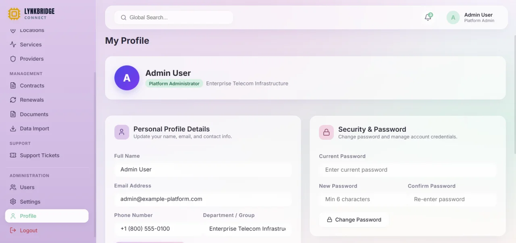Click the sidebar vertical scrollbar

[x=95, y=155]
